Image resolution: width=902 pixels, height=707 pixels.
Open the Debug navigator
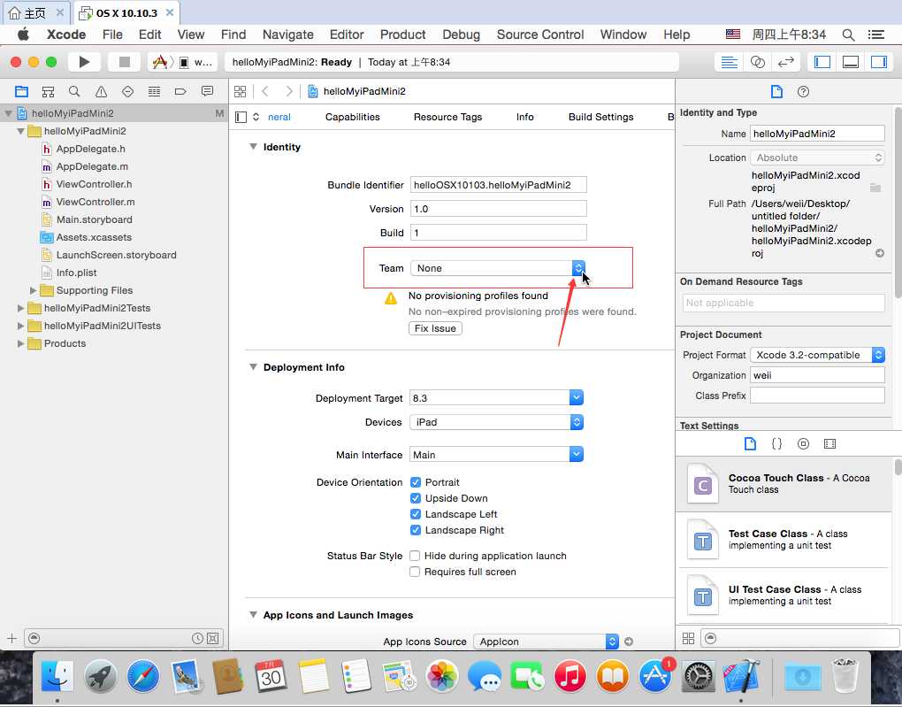point(154,91)
